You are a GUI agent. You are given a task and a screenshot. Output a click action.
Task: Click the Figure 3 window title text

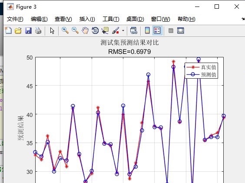coord(26,7)
